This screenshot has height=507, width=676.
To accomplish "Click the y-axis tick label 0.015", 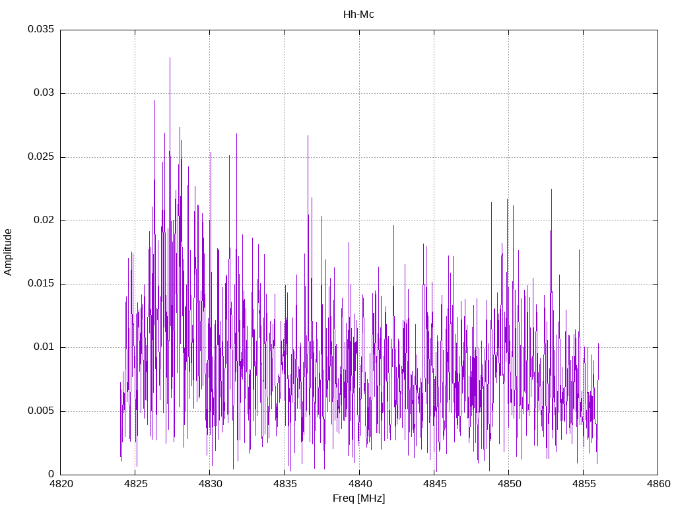I will 41,284.
